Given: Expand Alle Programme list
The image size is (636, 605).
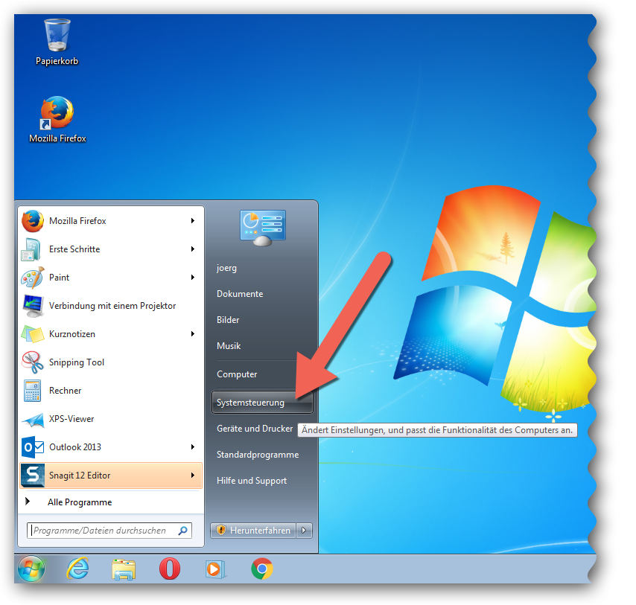Looking at the screenshot, I should [x=79, y=502].
